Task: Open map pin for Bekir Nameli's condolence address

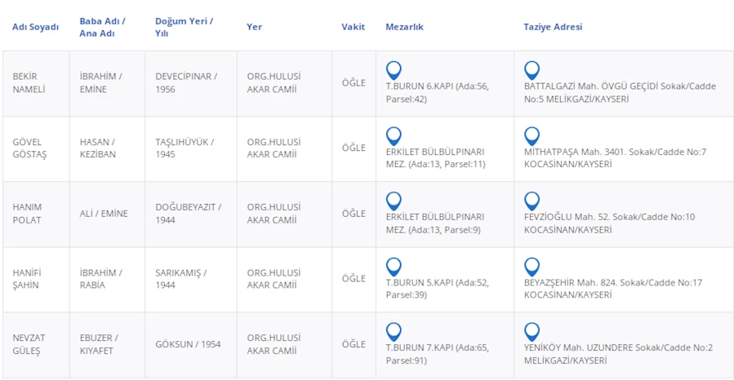Action: tap(532, 70)
